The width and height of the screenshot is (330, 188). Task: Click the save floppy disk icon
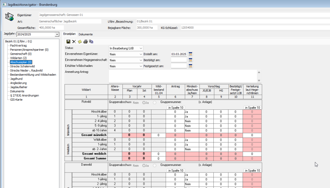tap(68, 41)
